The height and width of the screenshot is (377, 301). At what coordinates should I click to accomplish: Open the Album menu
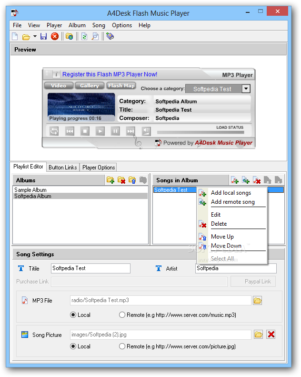click(77, 25)
